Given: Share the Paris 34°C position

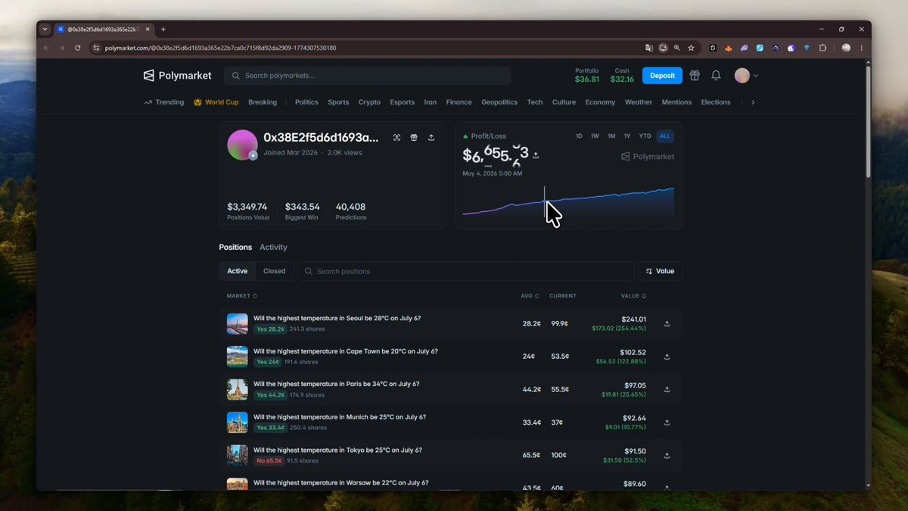Looking at the screenshot, I should [x=667, y=390].
